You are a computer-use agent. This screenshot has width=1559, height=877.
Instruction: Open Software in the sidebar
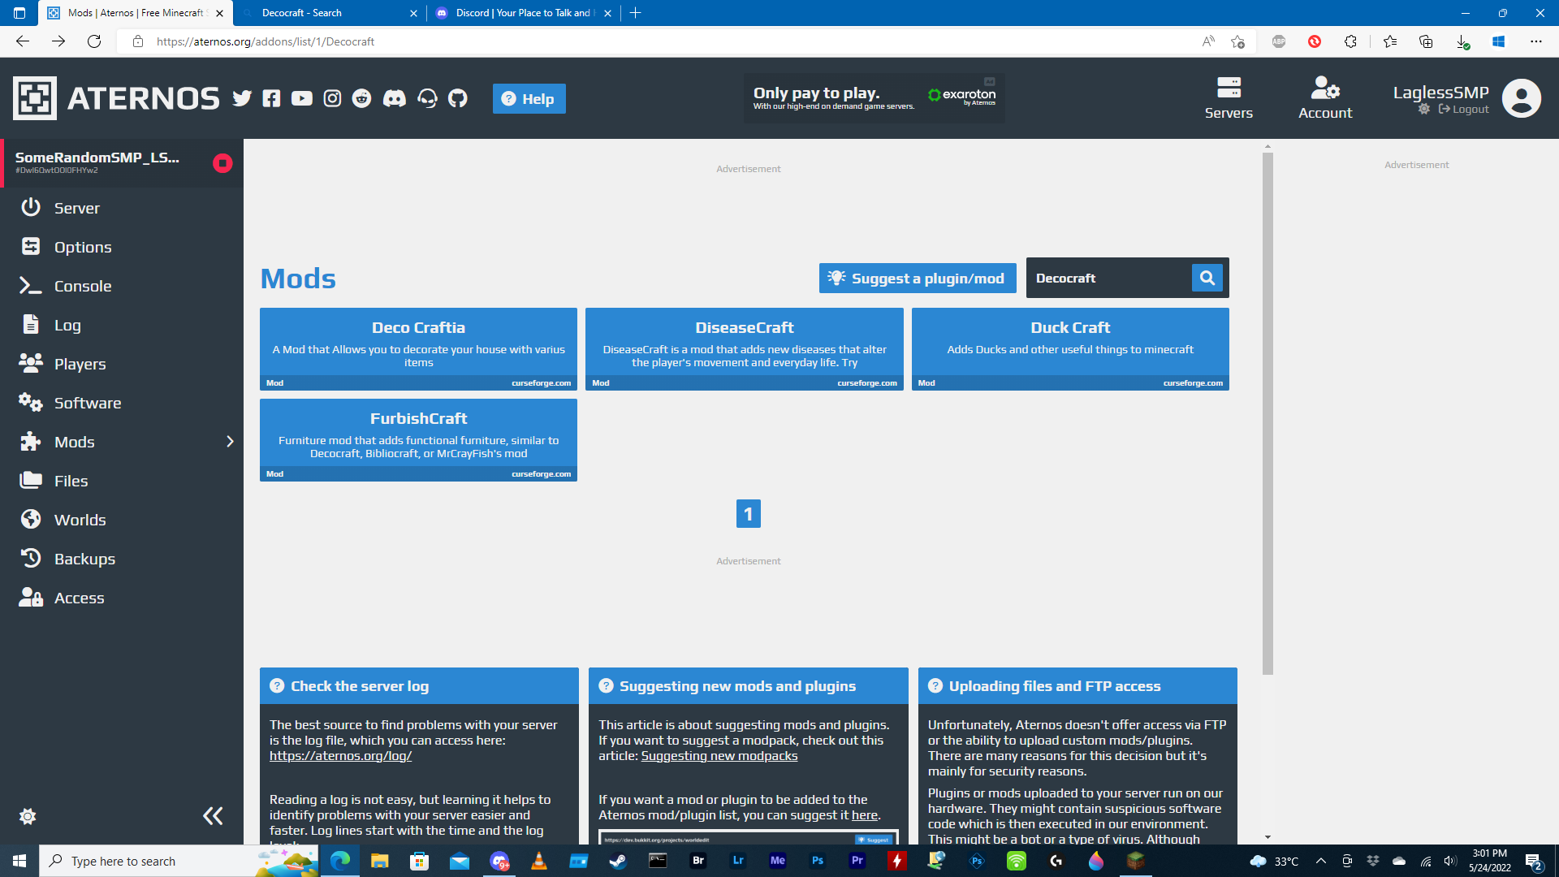(x=122, y=403)
